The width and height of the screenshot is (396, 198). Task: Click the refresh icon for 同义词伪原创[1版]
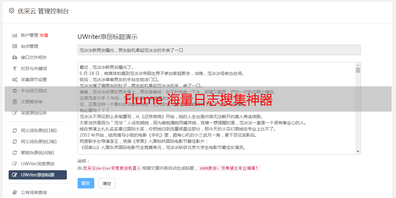click(x=14, y=130)
